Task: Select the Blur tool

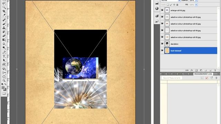Action: tap(4, 44)
